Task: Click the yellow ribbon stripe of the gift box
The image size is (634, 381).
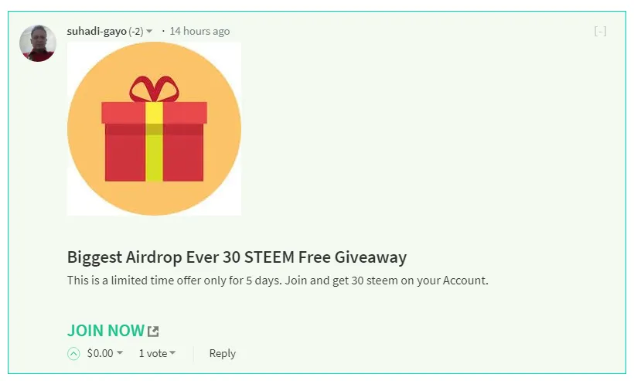Action: [x=154, y=141]
